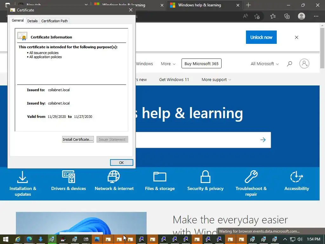The image size is (325, 244).
Task: Switch to the active Windows help & learning tab
Action: [199, 5]
